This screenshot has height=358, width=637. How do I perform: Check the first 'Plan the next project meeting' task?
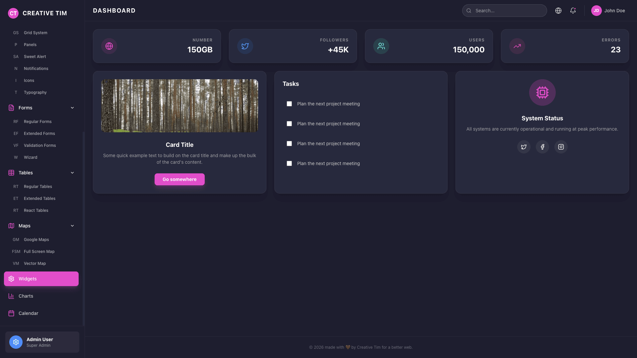click(x=289, y=104)
